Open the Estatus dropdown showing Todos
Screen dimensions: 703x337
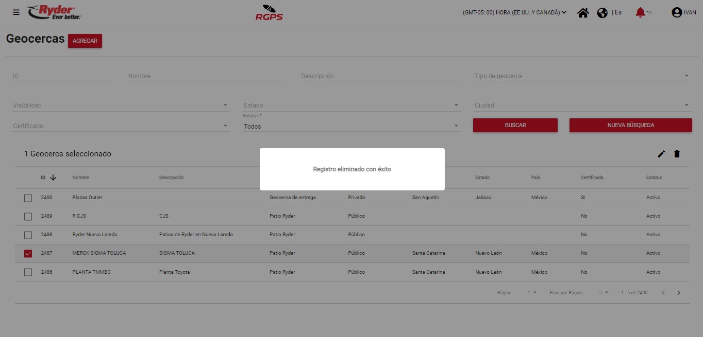point(351,126)
